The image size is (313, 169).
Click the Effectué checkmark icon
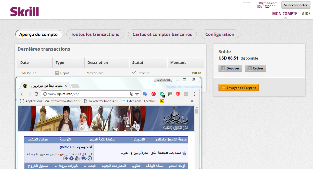(x=134, y=73)
